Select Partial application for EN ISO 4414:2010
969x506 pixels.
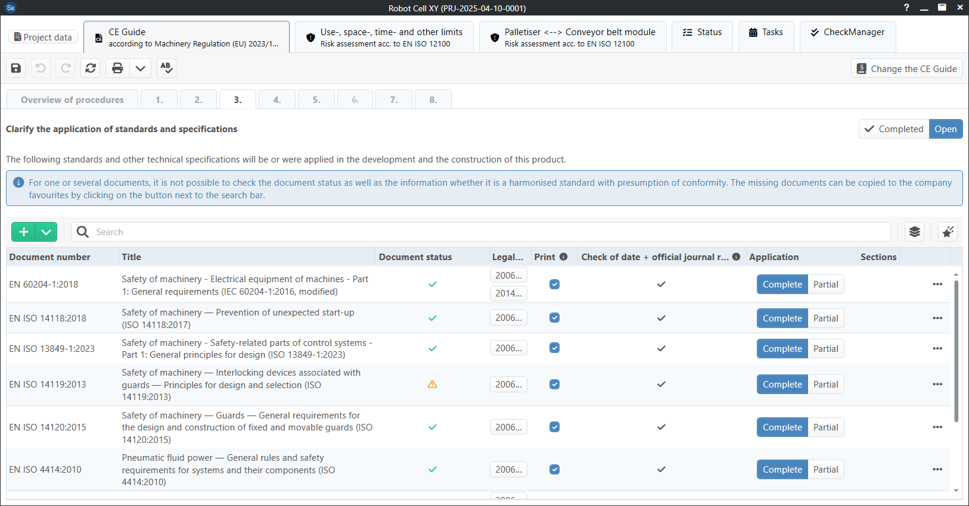(826, 470)
